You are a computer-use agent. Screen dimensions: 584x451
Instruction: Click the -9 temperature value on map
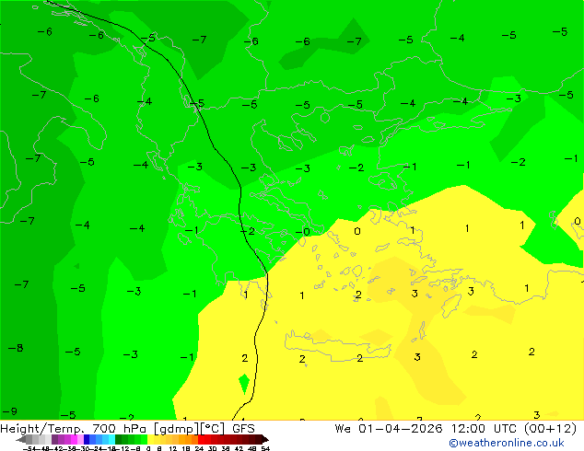point(10,411)
